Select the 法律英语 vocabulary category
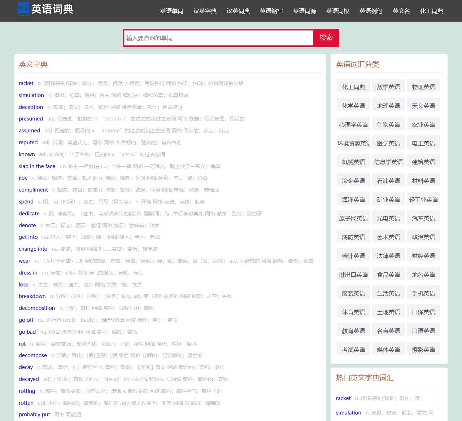Viewport: 462px width, 421px height. click(x=388, y=256)
